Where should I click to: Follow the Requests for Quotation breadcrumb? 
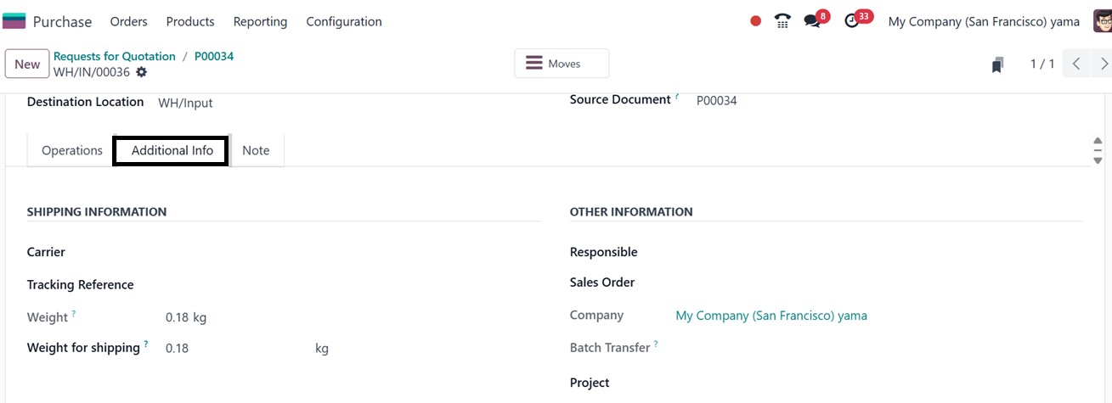115,56
